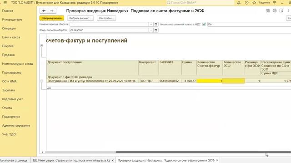Close the Проверка входящих Накладных tab

coord(217,160)
